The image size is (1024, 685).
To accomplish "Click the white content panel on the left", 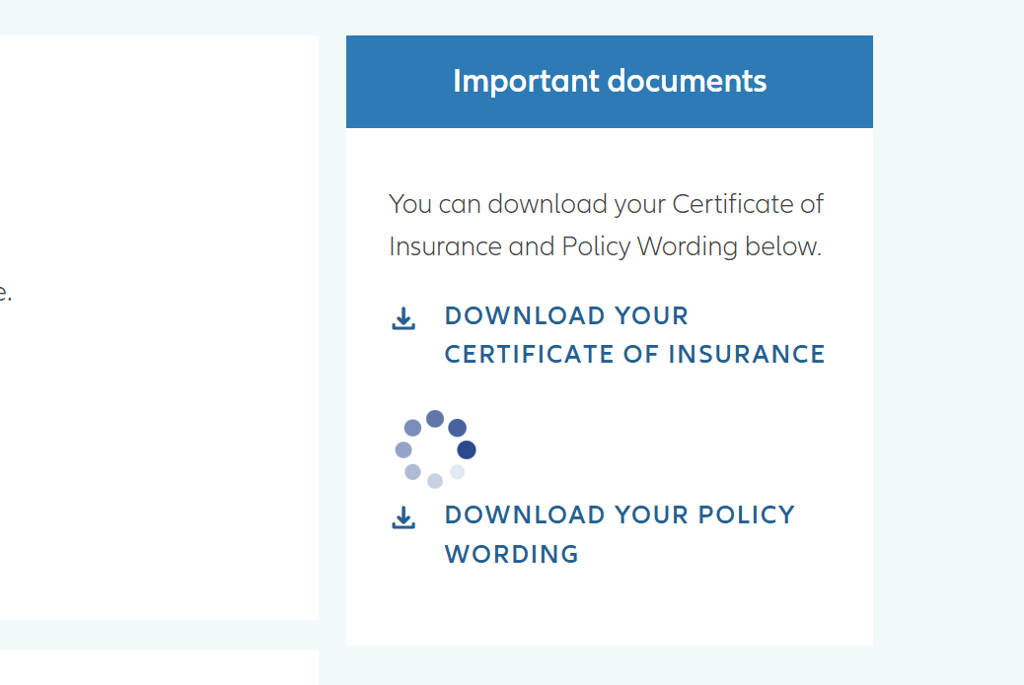I will pos(160,327).
